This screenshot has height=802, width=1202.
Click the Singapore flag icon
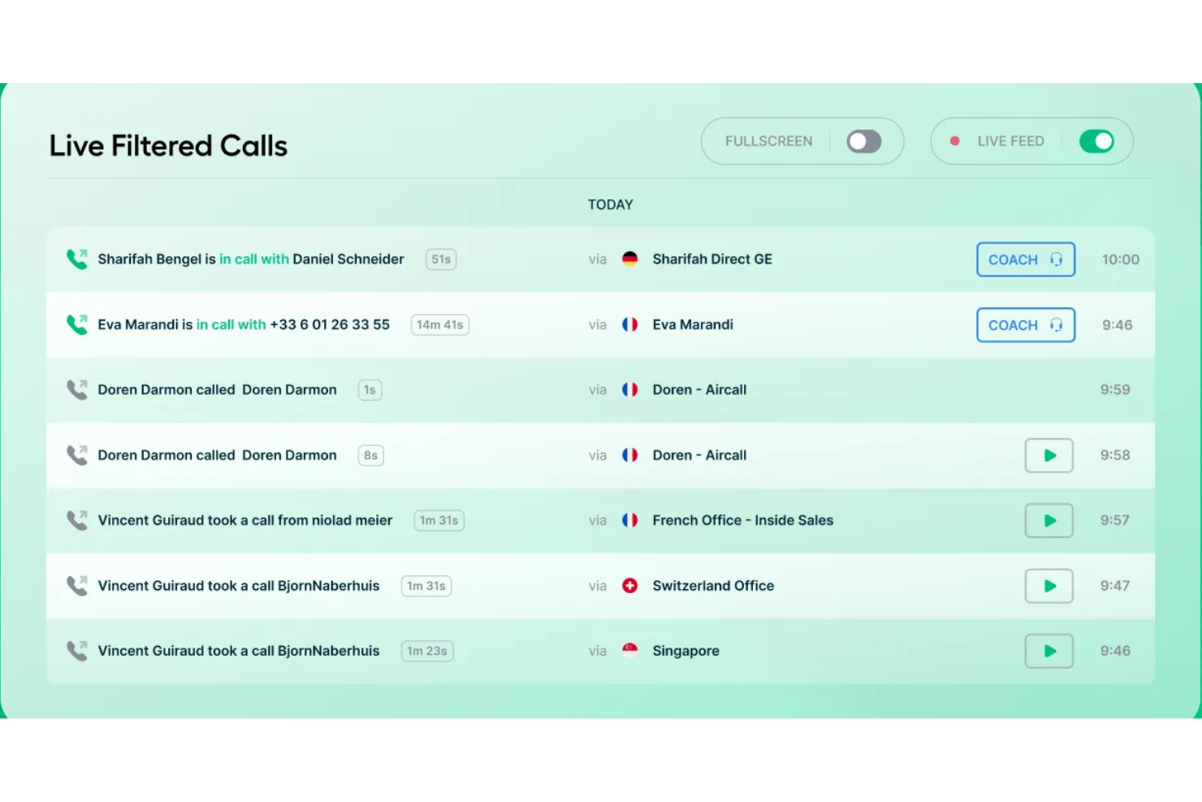pos(630,650)
